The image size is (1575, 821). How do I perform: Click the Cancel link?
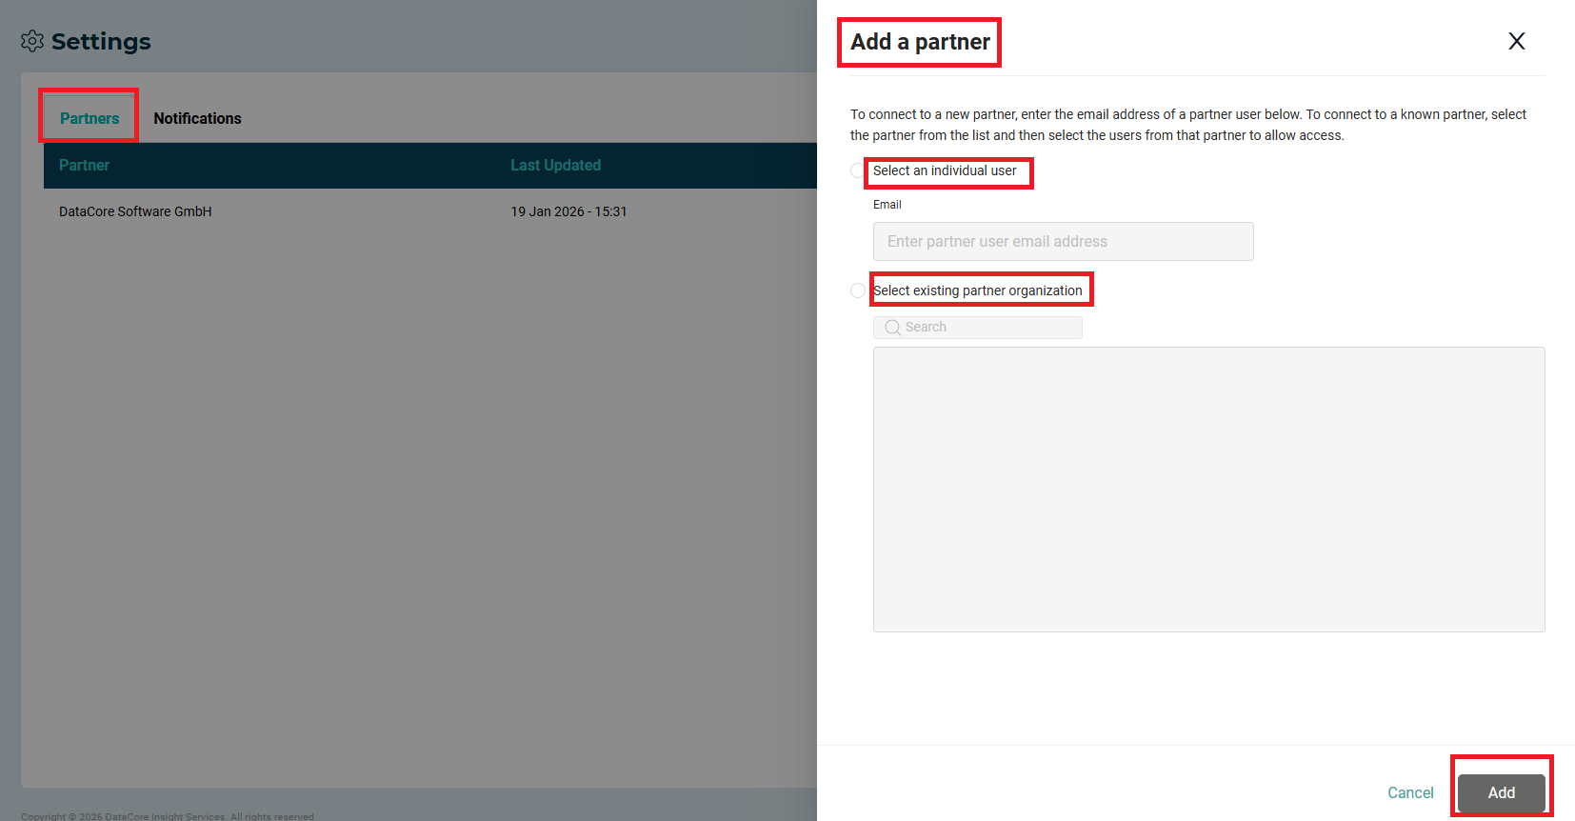(x=1409, y=792)
